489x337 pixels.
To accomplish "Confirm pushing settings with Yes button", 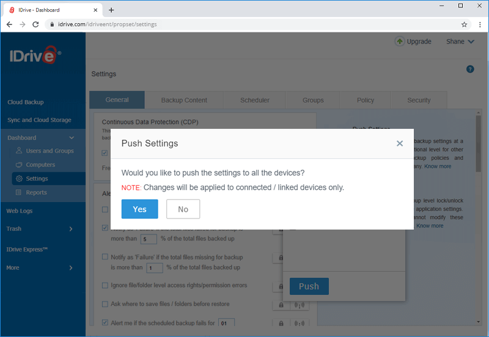I will (140, 209).
